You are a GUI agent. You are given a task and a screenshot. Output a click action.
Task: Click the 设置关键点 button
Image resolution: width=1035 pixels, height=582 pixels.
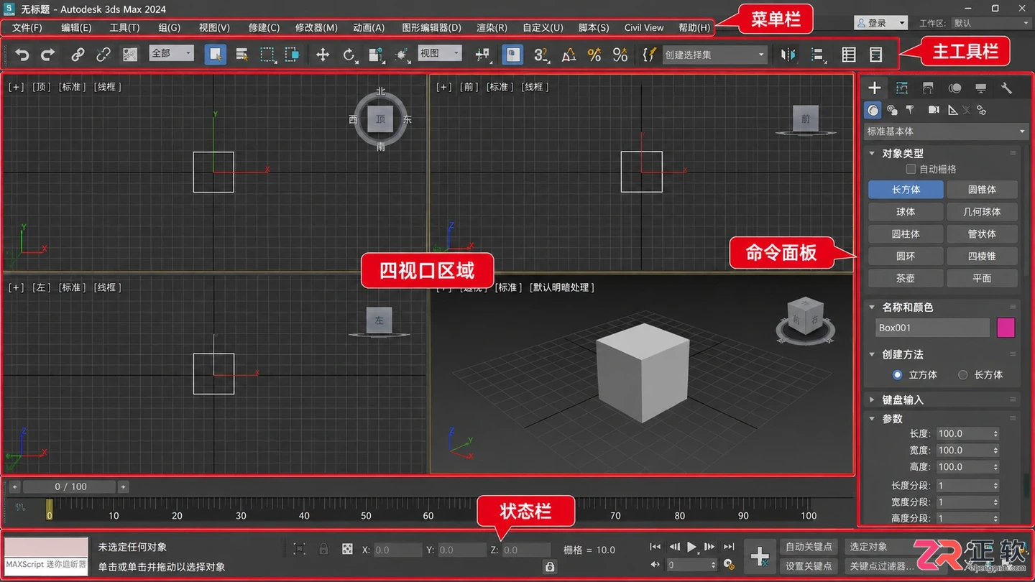click(x=809, y=566)
